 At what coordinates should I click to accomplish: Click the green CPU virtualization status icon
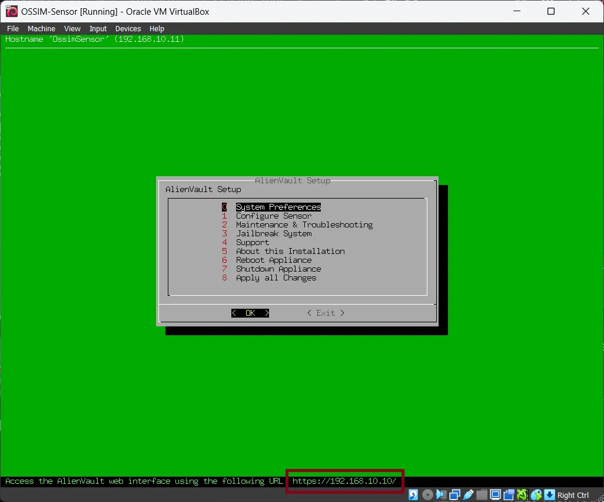click(523, 495)
